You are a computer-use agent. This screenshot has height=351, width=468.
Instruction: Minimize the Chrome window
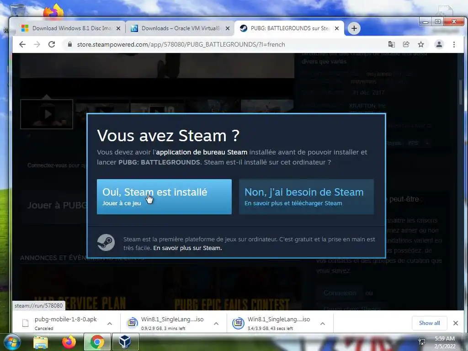pyautogui.click(x=425, y=22)
